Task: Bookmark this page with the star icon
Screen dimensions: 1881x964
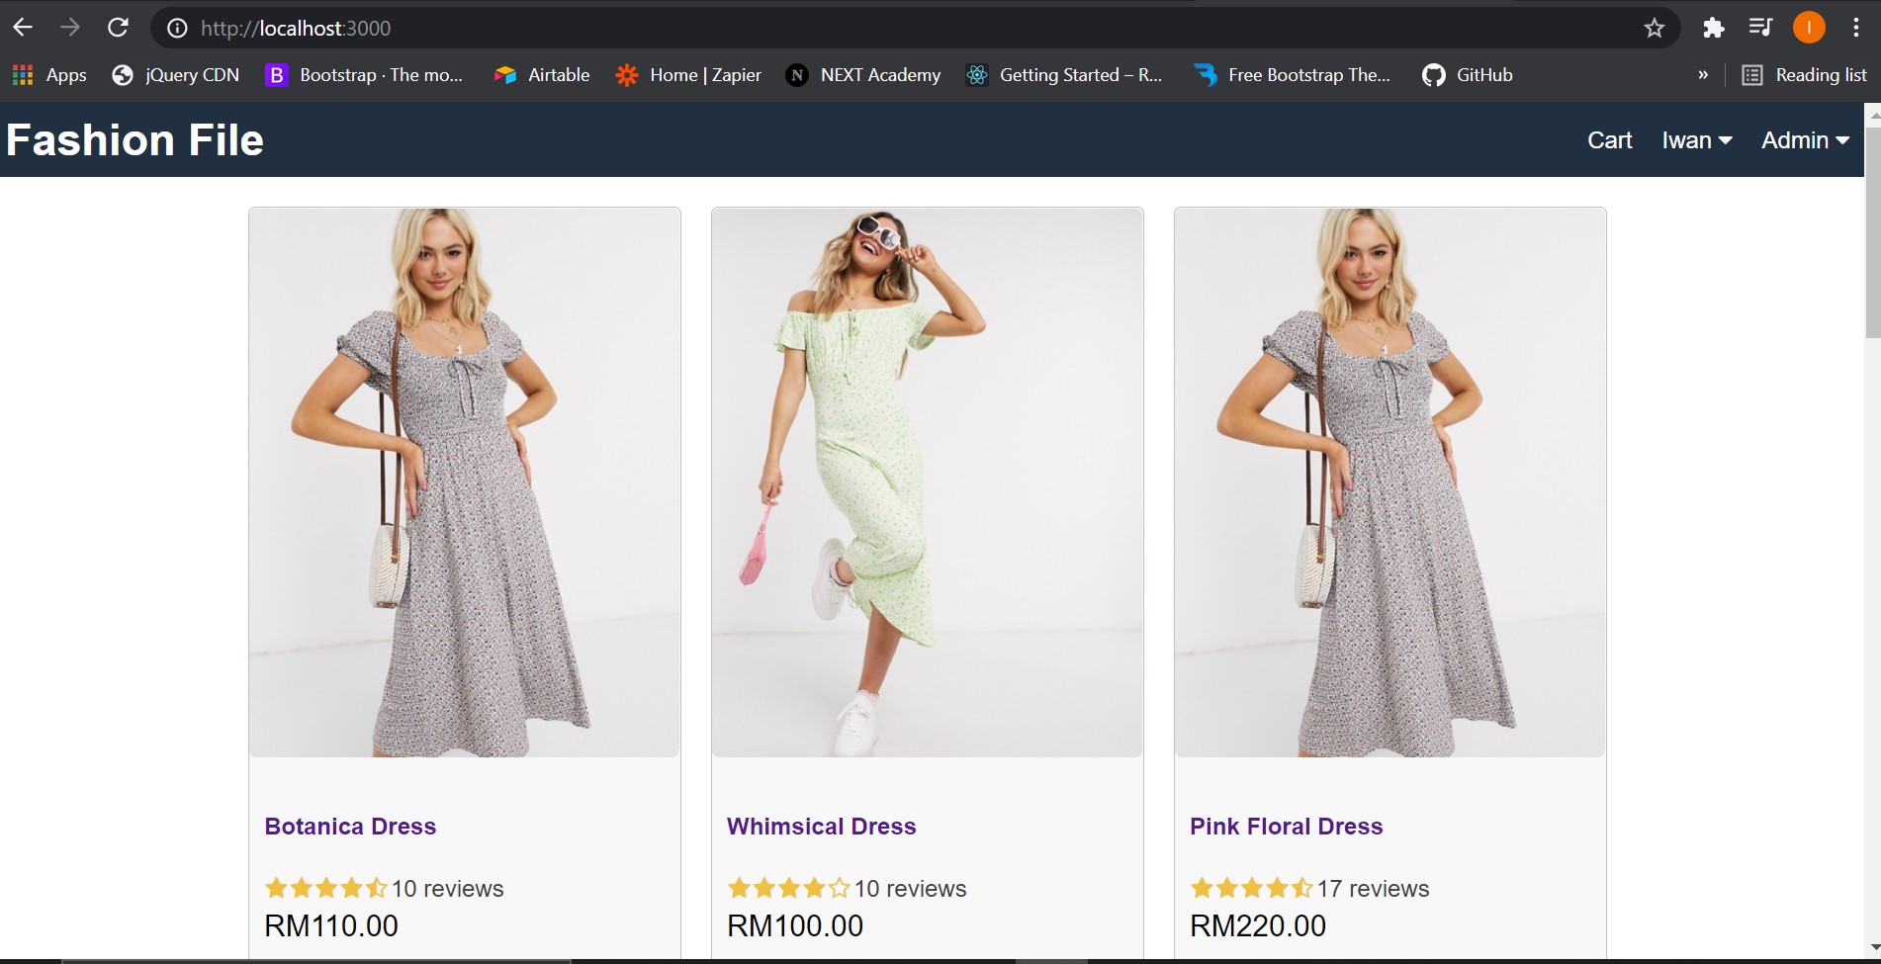Action: (x=1654, y=28)
